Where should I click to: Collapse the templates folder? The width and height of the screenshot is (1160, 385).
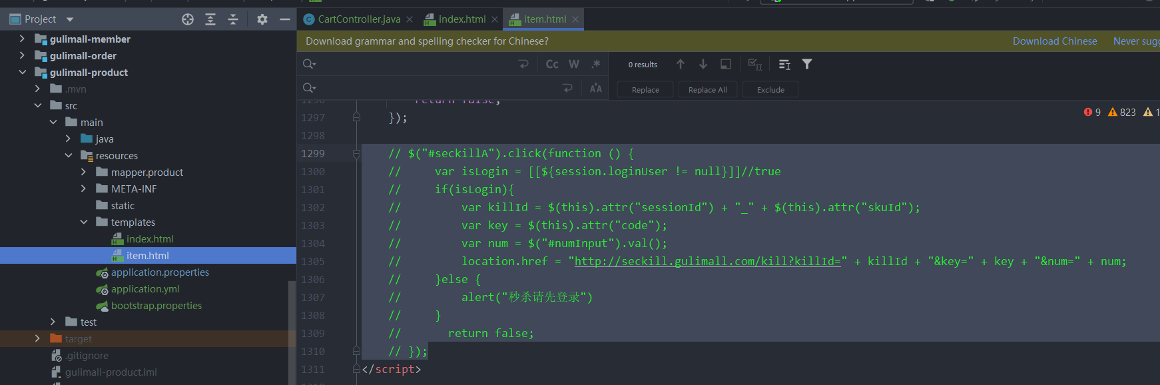[x=83, y=222]
